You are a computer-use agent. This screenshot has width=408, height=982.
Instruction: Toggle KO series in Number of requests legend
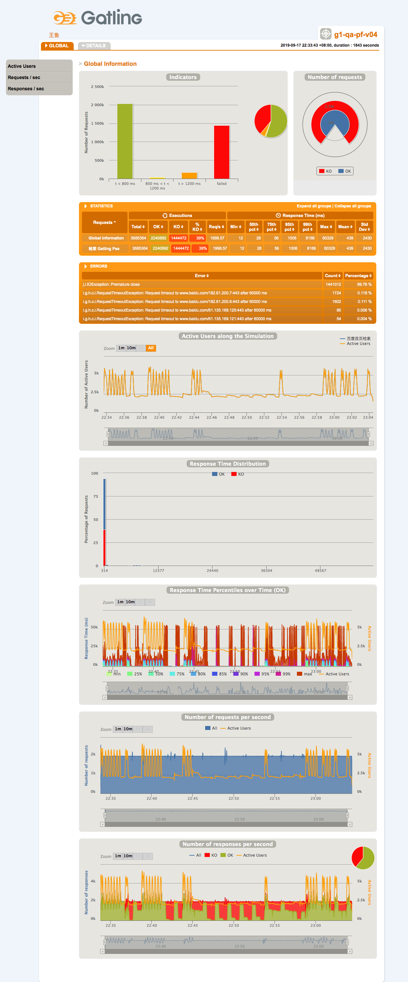325,171
